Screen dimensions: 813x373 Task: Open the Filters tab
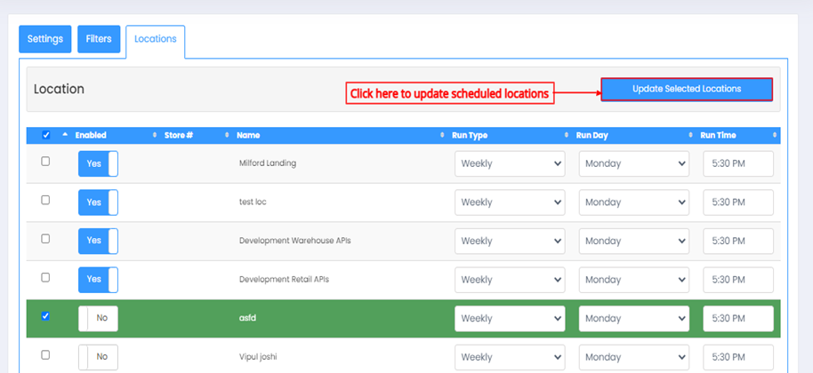(x=99, y=39)
